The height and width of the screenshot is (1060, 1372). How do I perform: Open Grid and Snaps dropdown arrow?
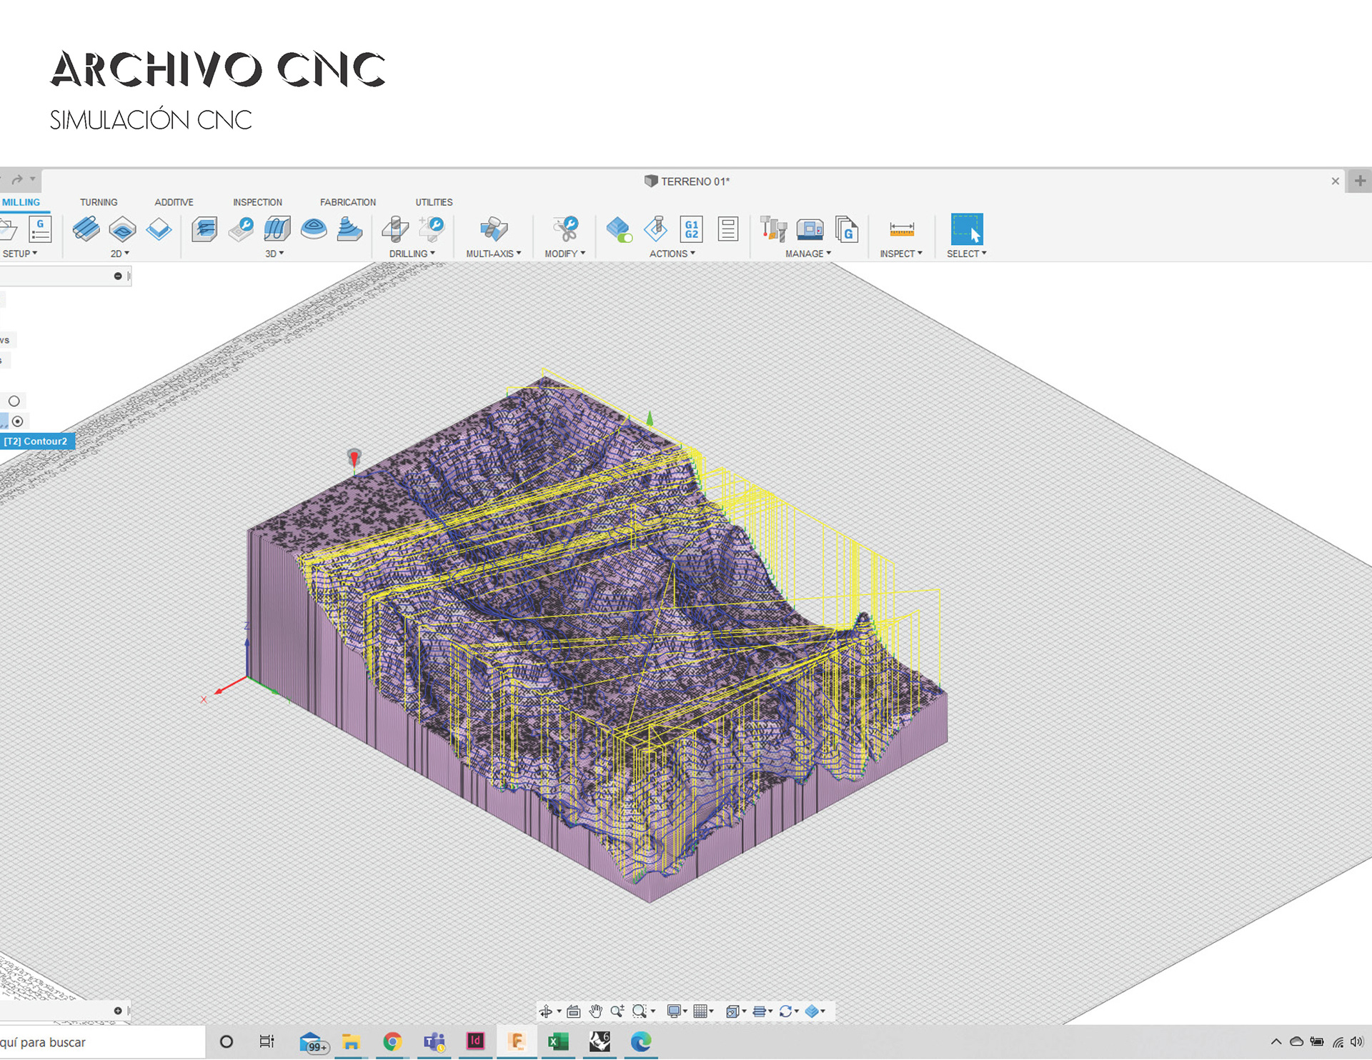[x=712, y=1011]
